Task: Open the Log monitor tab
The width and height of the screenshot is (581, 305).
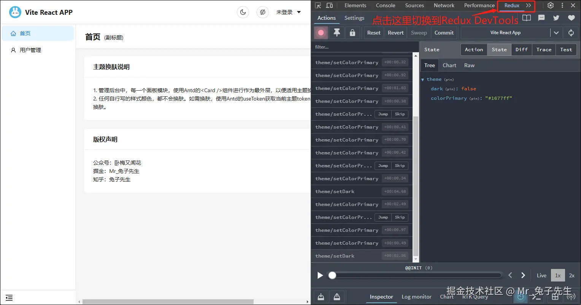Action: point(416,297)
